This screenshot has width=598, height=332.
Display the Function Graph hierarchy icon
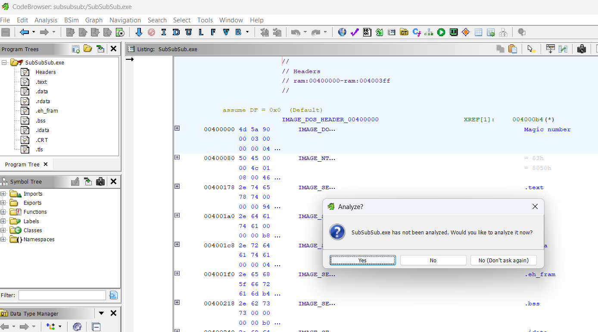(x=429, y=32)
